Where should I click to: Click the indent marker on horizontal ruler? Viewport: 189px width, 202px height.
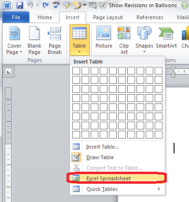[173, 72]
